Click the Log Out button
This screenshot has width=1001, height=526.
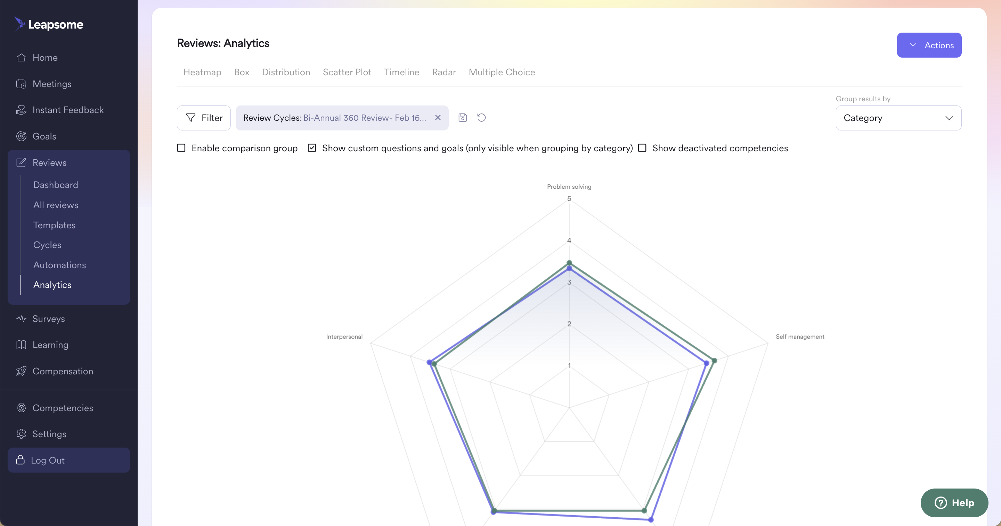[69, 460]
